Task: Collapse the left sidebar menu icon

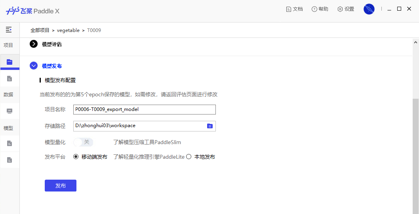Action: click(x=9, y=30)
